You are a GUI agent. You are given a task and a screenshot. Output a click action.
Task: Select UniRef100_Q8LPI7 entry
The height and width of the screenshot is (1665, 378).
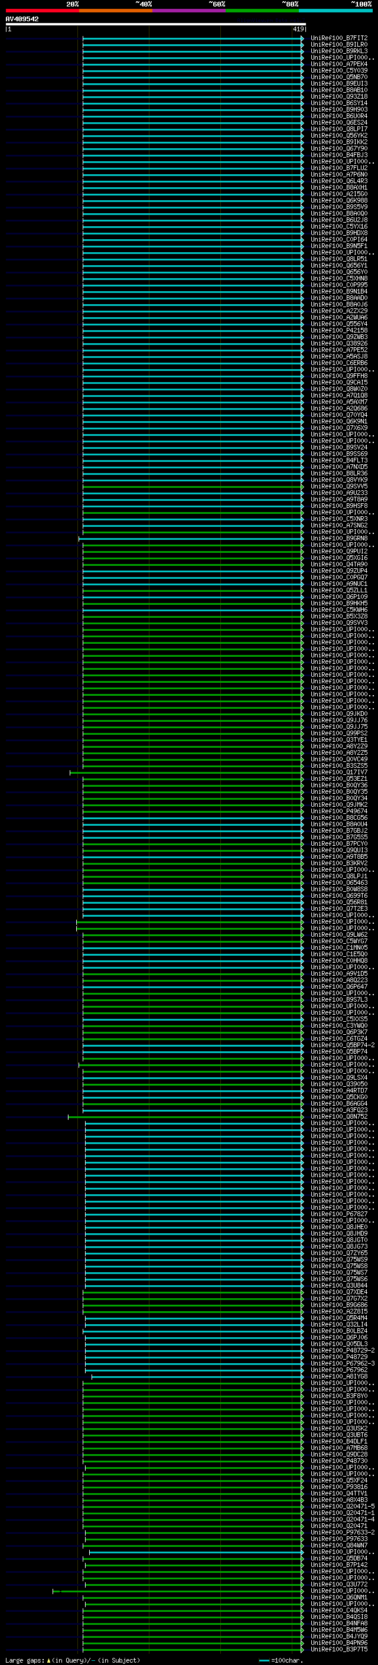pos(338,129)
